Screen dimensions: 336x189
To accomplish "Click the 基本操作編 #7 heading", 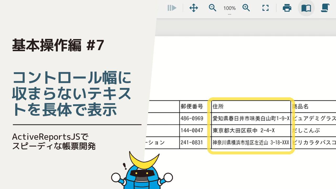I will point(58,45).
